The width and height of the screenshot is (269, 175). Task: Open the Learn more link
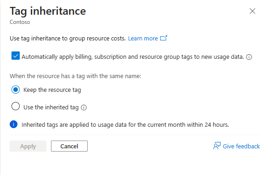tap(143, 38)
